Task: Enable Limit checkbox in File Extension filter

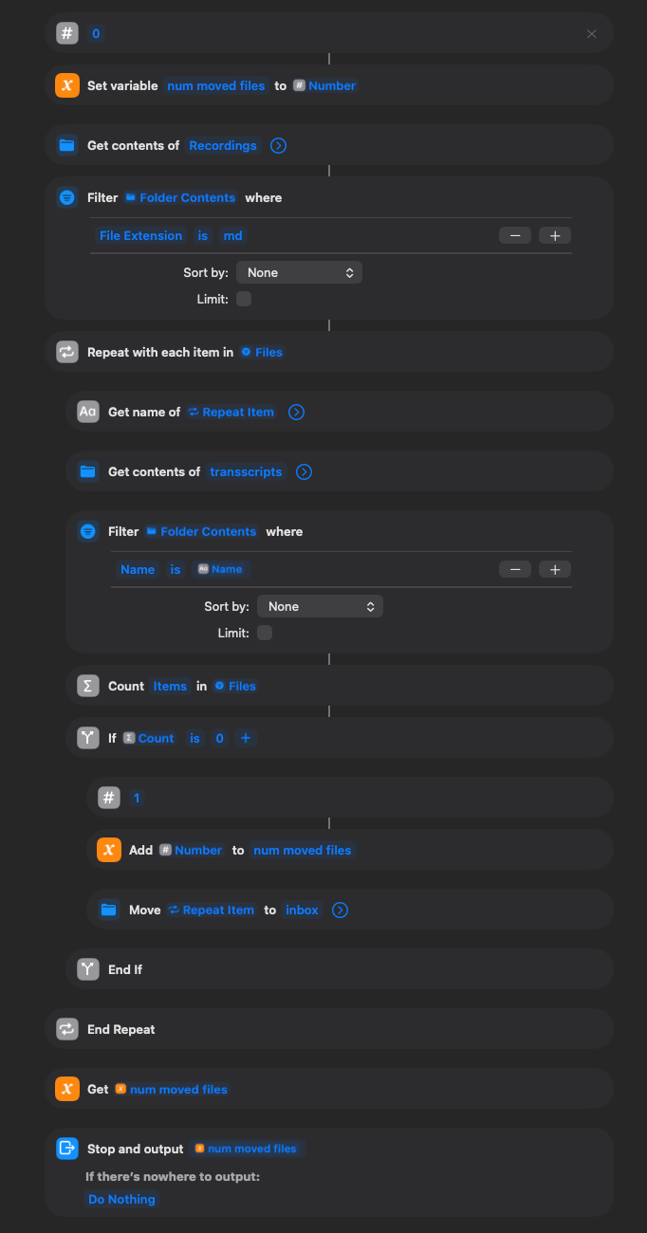Action: [244, 299]
